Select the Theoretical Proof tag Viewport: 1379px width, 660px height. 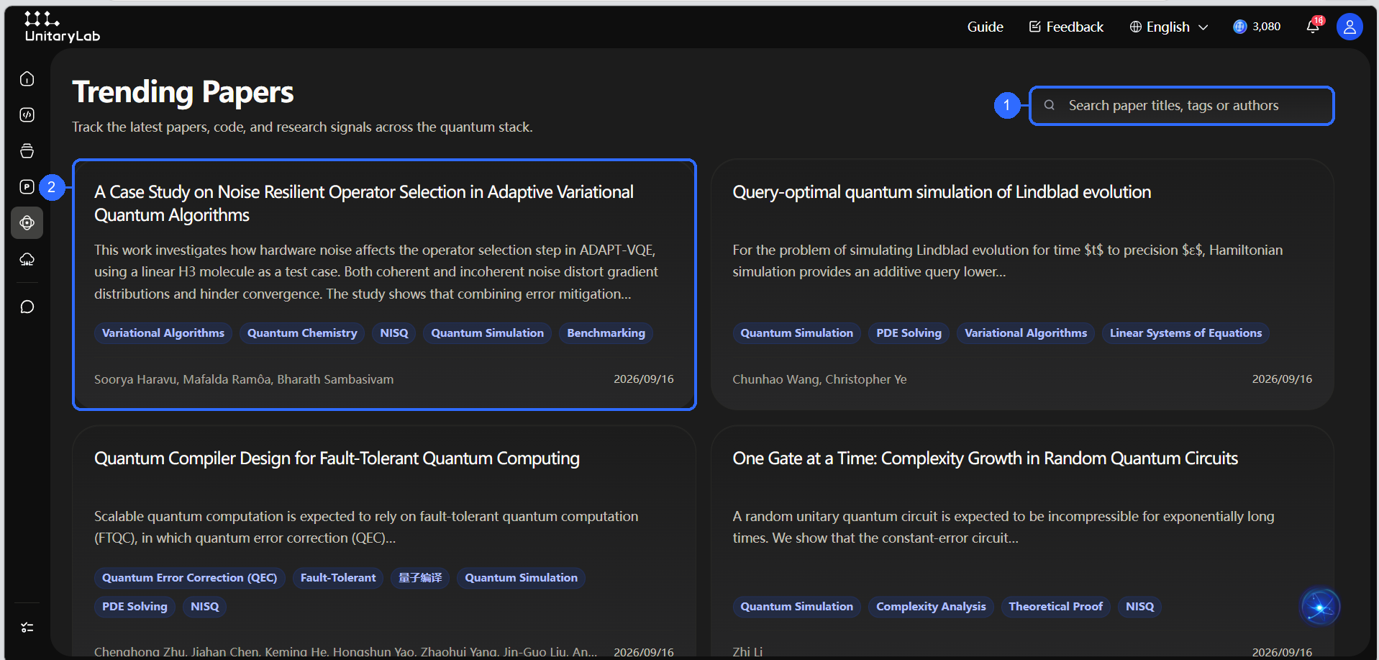[x=1055, y=607]
